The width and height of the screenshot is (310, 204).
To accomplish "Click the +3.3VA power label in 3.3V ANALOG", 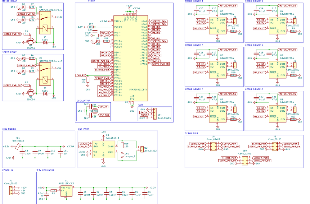I will (x=70, y=146).
